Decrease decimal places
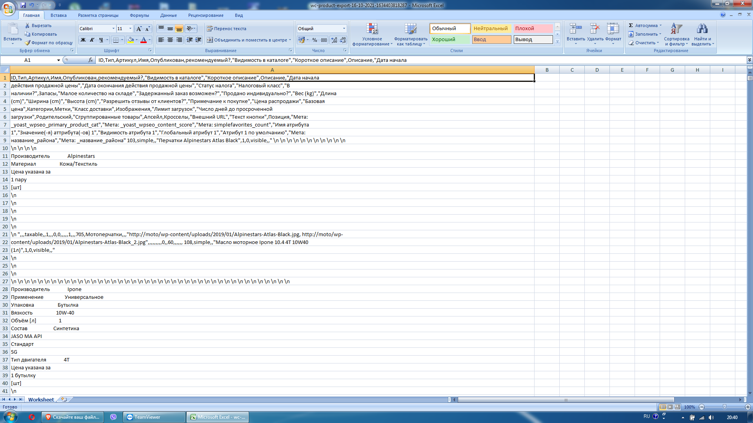 pos(343,40)
